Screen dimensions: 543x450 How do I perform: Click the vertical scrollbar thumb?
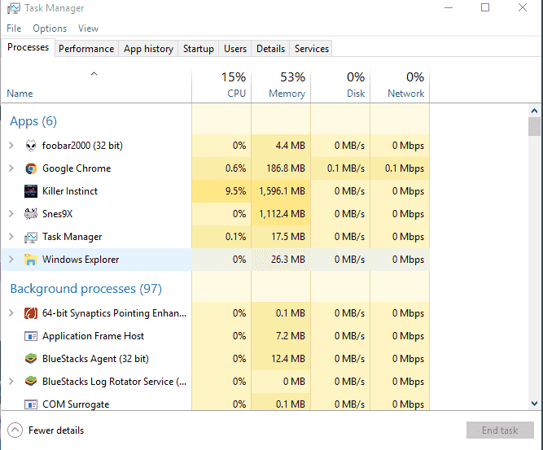coord(534,127)
